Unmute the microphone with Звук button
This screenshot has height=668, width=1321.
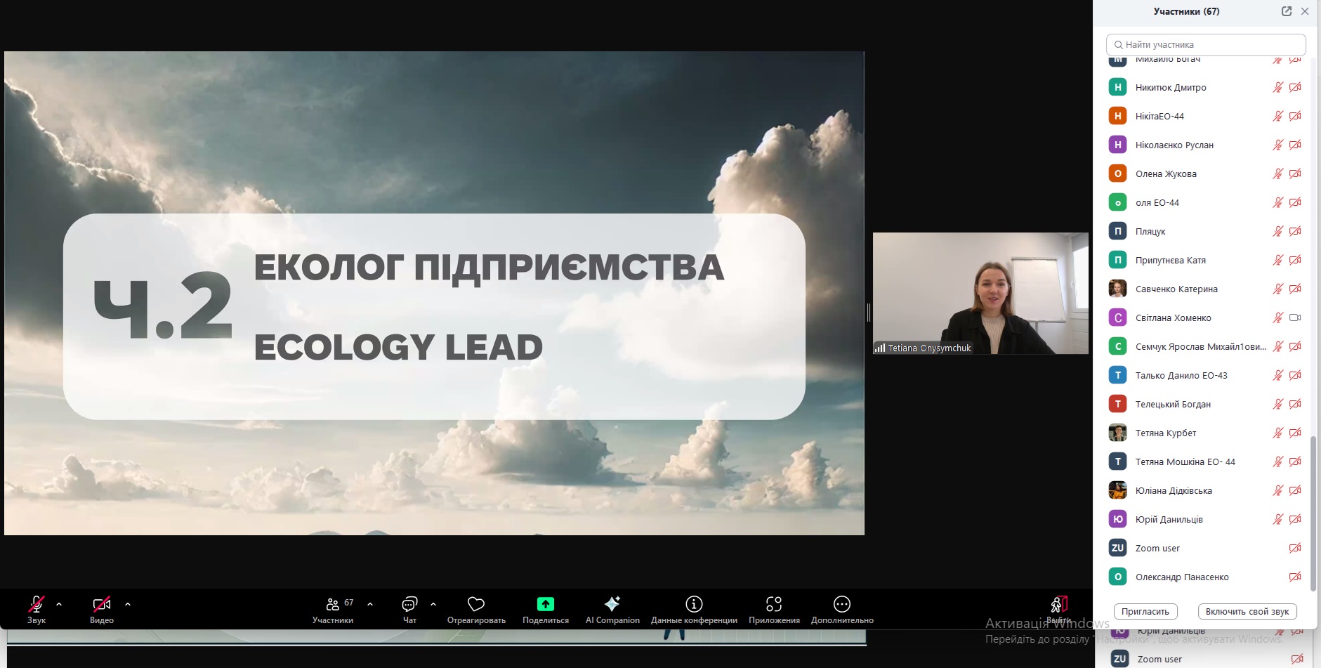point(37,605)
